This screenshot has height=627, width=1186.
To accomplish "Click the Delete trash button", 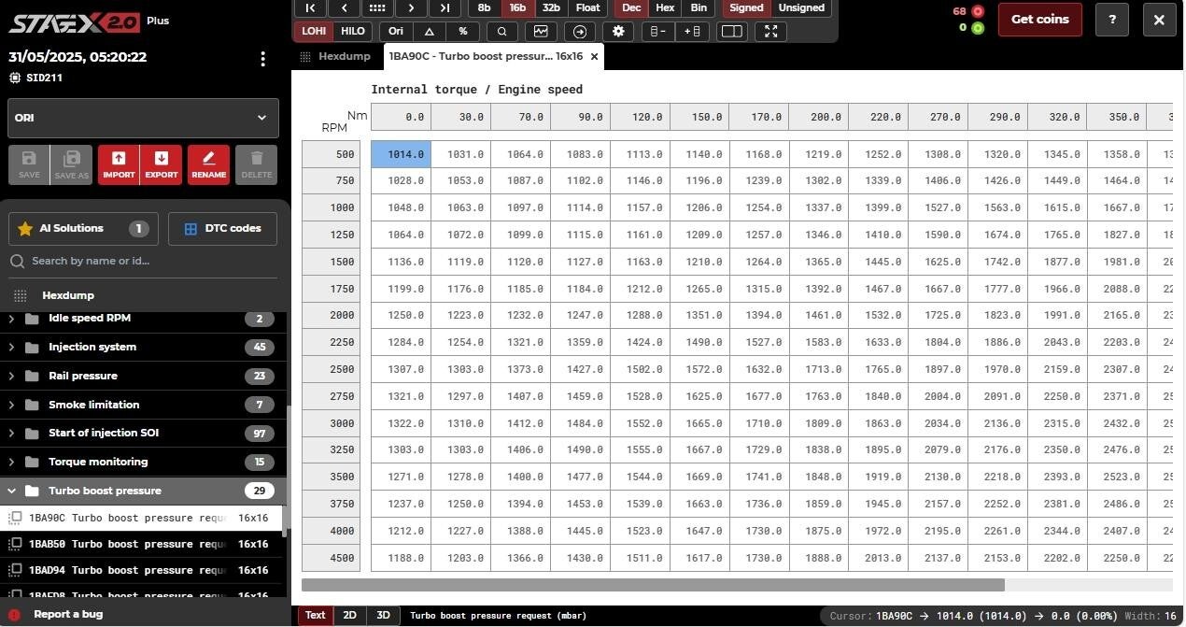I will (x=257, y=164).
